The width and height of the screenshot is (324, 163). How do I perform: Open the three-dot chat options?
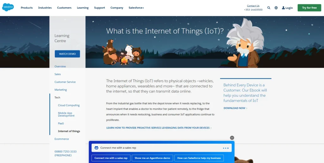pyautogui.click(x=226, y=148)
